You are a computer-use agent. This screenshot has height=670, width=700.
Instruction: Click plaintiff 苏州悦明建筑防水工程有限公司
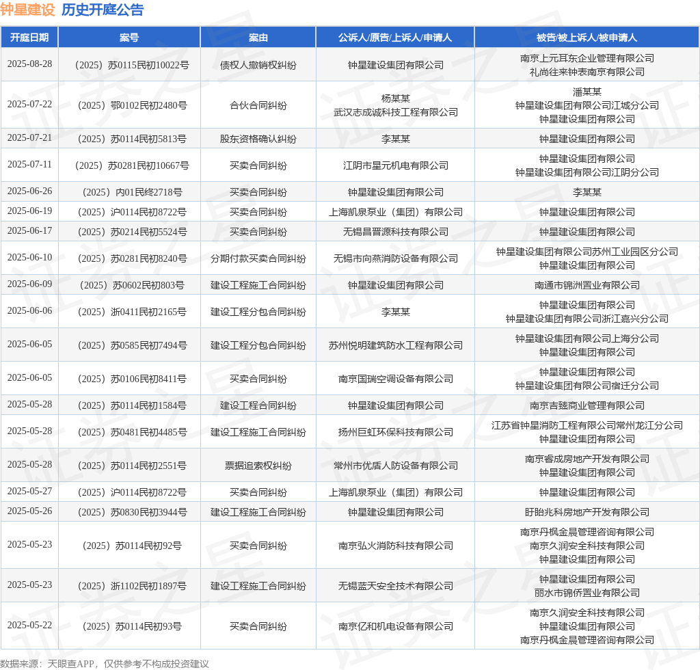click(395, 345)
